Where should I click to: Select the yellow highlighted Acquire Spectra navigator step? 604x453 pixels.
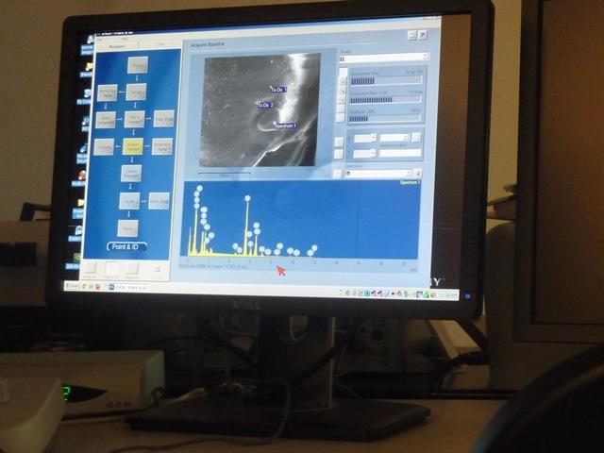[133, 146]
